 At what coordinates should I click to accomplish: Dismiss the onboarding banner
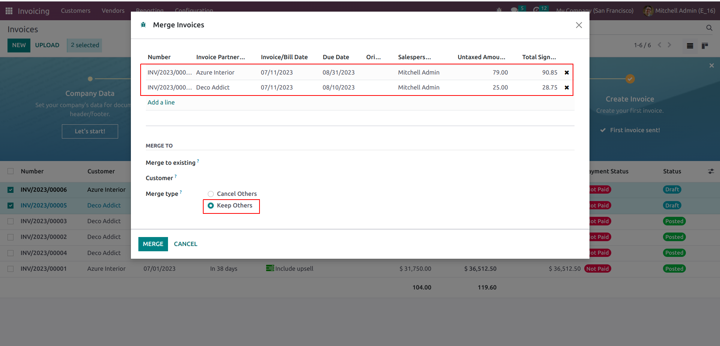pyautogui.click(x=711, y=66)
